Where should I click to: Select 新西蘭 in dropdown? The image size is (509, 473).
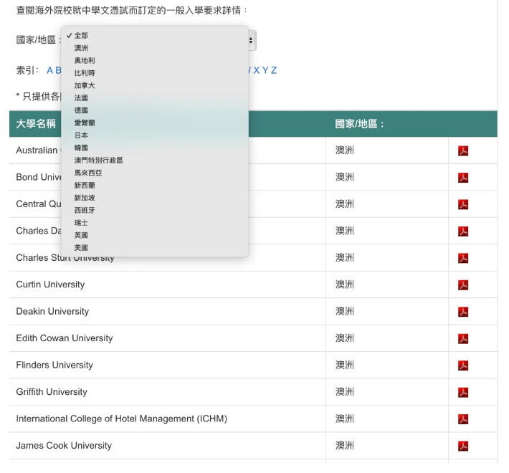point(155,185)
